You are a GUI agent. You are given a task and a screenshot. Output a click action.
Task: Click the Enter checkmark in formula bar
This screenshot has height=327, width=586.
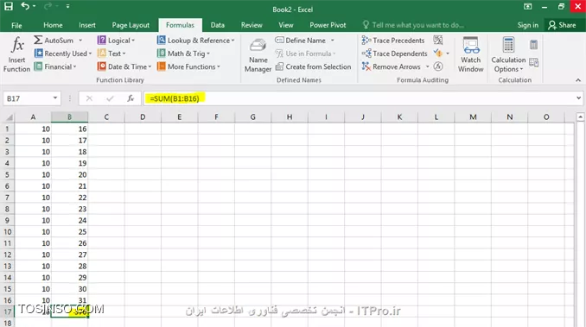point(110,98)
